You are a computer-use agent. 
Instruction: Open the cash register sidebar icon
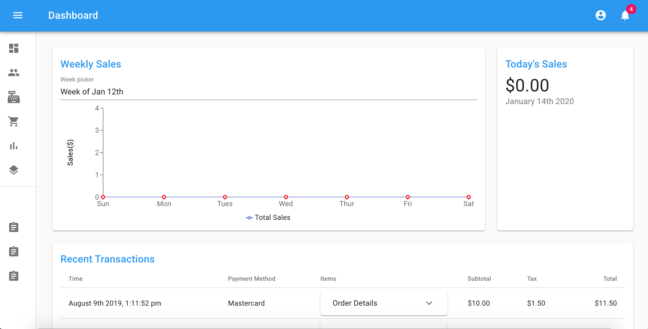pyautogui.click(x=14, y=97)
